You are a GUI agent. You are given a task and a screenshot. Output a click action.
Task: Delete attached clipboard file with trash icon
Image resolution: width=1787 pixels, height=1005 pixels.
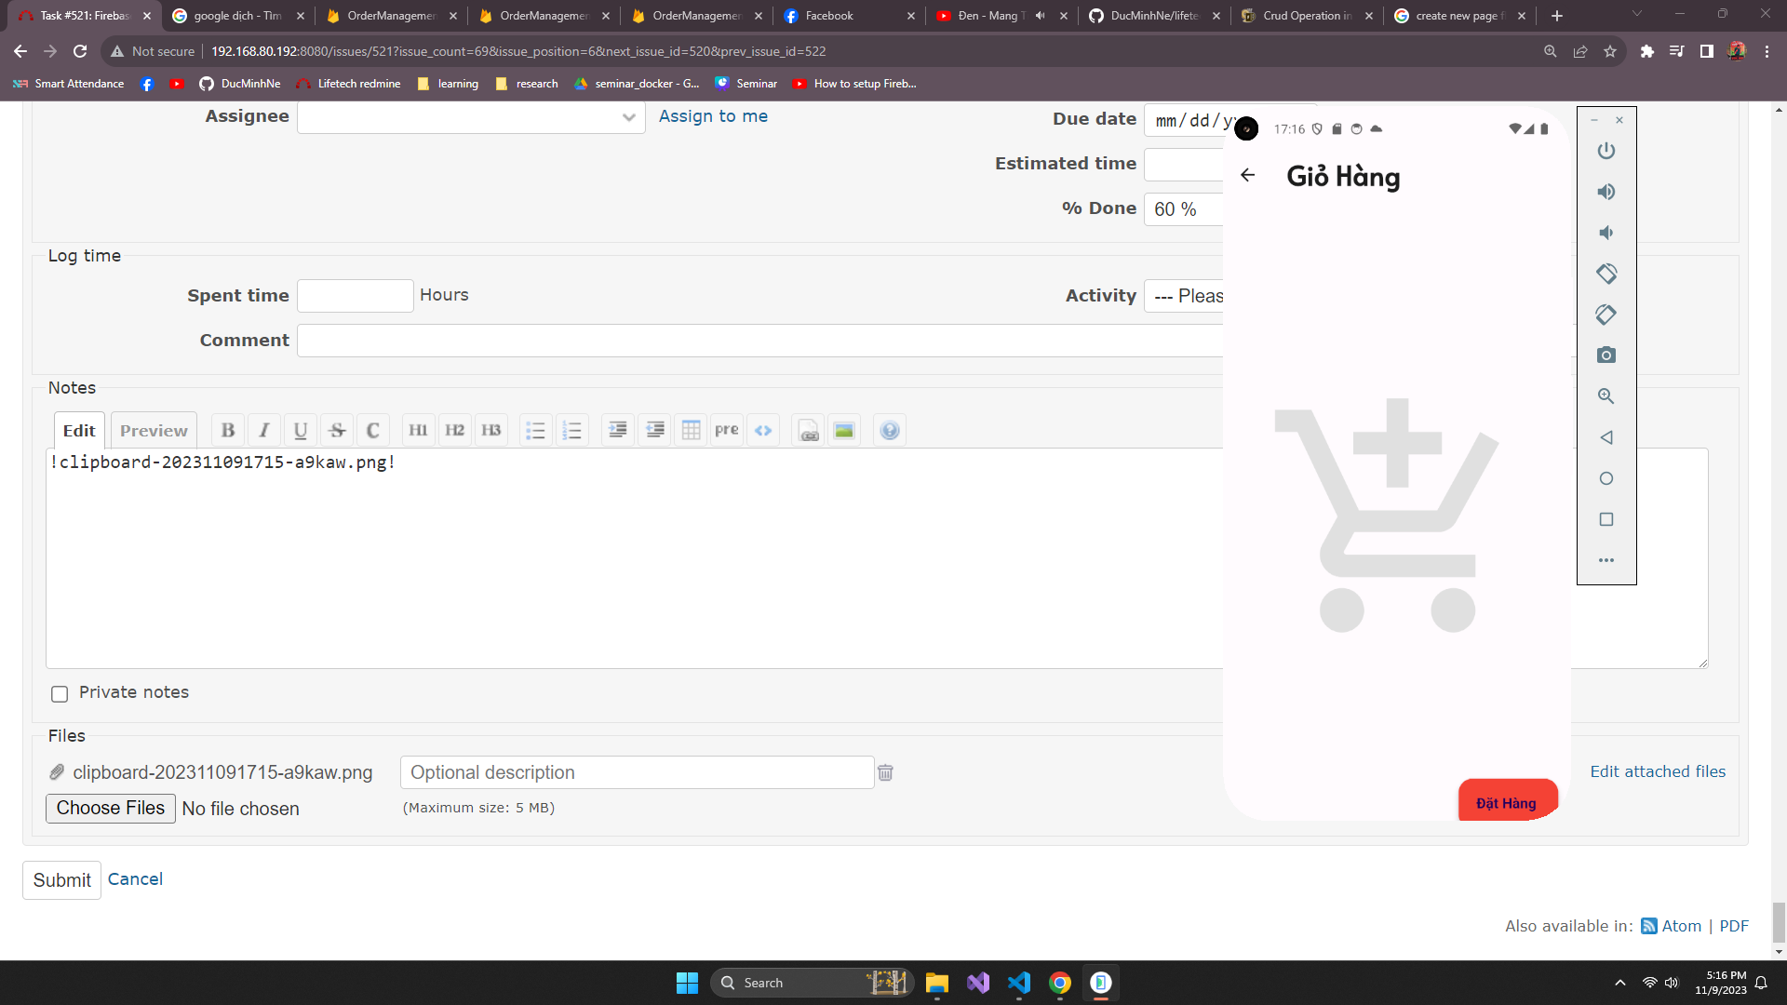(x=885, y=772)
